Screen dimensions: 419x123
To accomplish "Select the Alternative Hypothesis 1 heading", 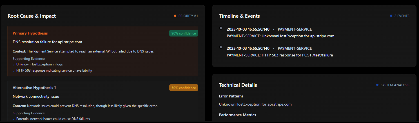I will pyautogui.click(x=34, y=88).
